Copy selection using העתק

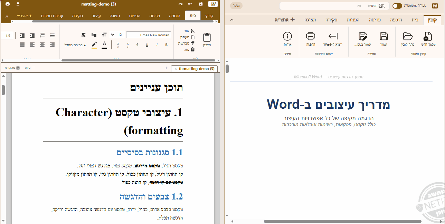point(188,37)
